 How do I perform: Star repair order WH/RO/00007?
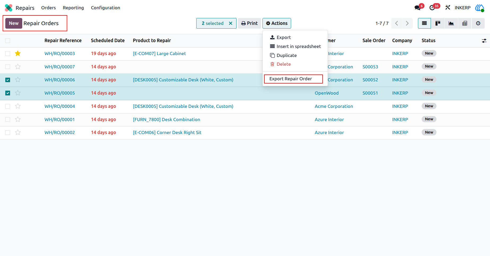18,67
